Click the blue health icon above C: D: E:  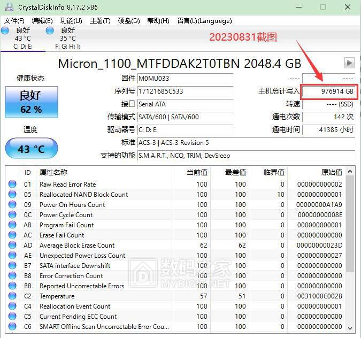coord(5,30)
